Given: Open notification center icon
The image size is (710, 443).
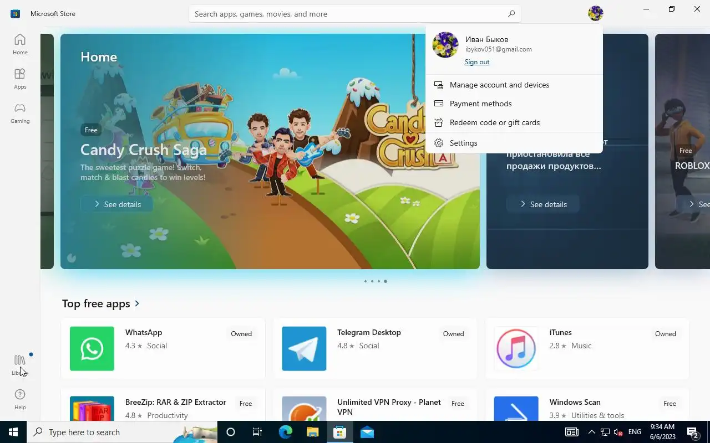Looking at the screenshot, I should tap(692, 432).
